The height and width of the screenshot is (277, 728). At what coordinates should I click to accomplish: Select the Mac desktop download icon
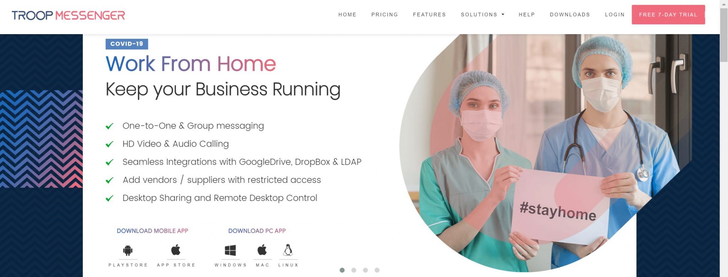click(262, 250)
